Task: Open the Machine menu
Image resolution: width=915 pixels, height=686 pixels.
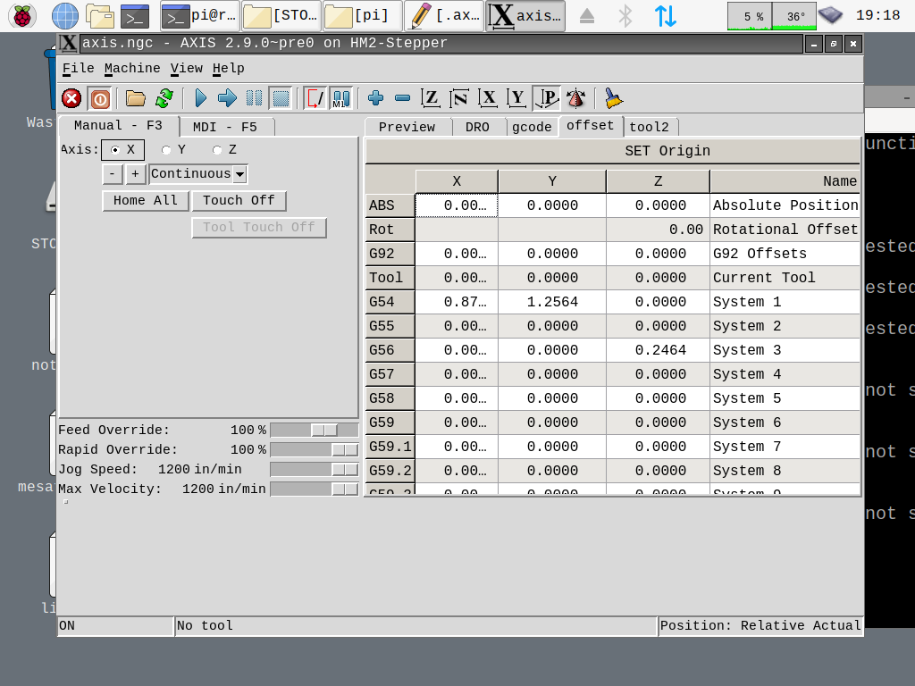Action: pos(132,68)
